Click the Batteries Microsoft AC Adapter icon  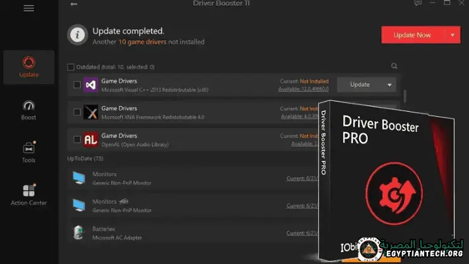tap(78, 232)
